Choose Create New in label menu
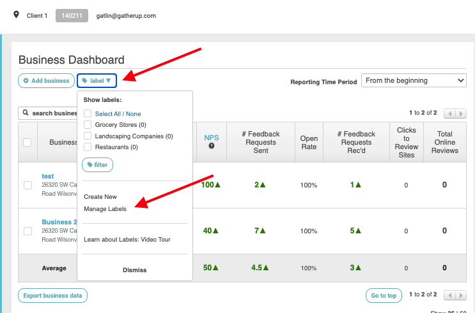Viewport: 475px width, 313px height. [x=100, y=197]
